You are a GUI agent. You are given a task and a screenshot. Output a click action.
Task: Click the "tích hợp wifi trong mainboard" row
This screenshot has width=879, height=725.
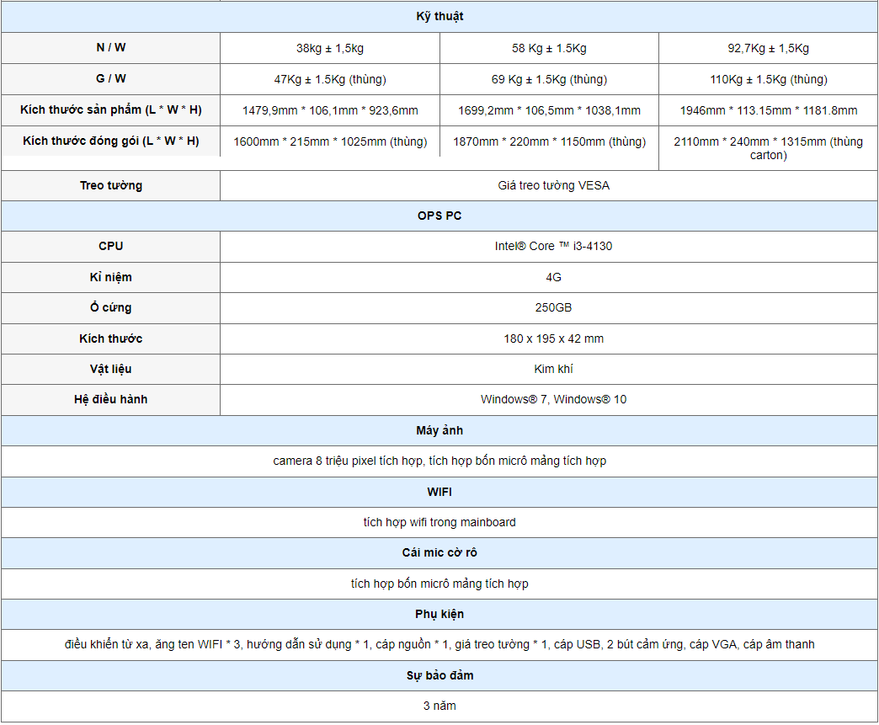(439, 522)
